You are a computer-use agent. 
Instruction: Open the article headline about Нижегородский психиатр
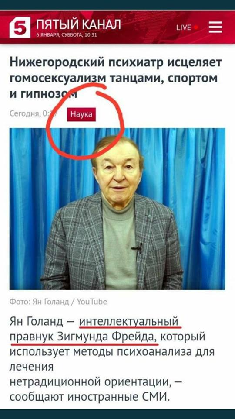[116, 78]
